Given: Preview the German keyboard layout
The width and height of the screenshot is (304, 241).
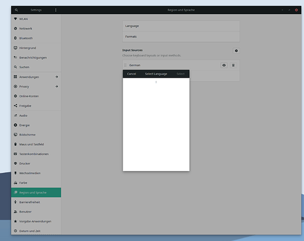Looking at the screenshot, I should point(224,65).
